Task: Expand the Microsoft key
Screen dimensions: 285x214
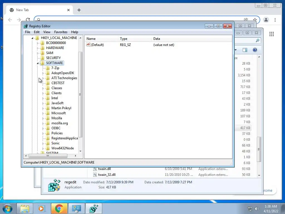Action: point(43,113)
